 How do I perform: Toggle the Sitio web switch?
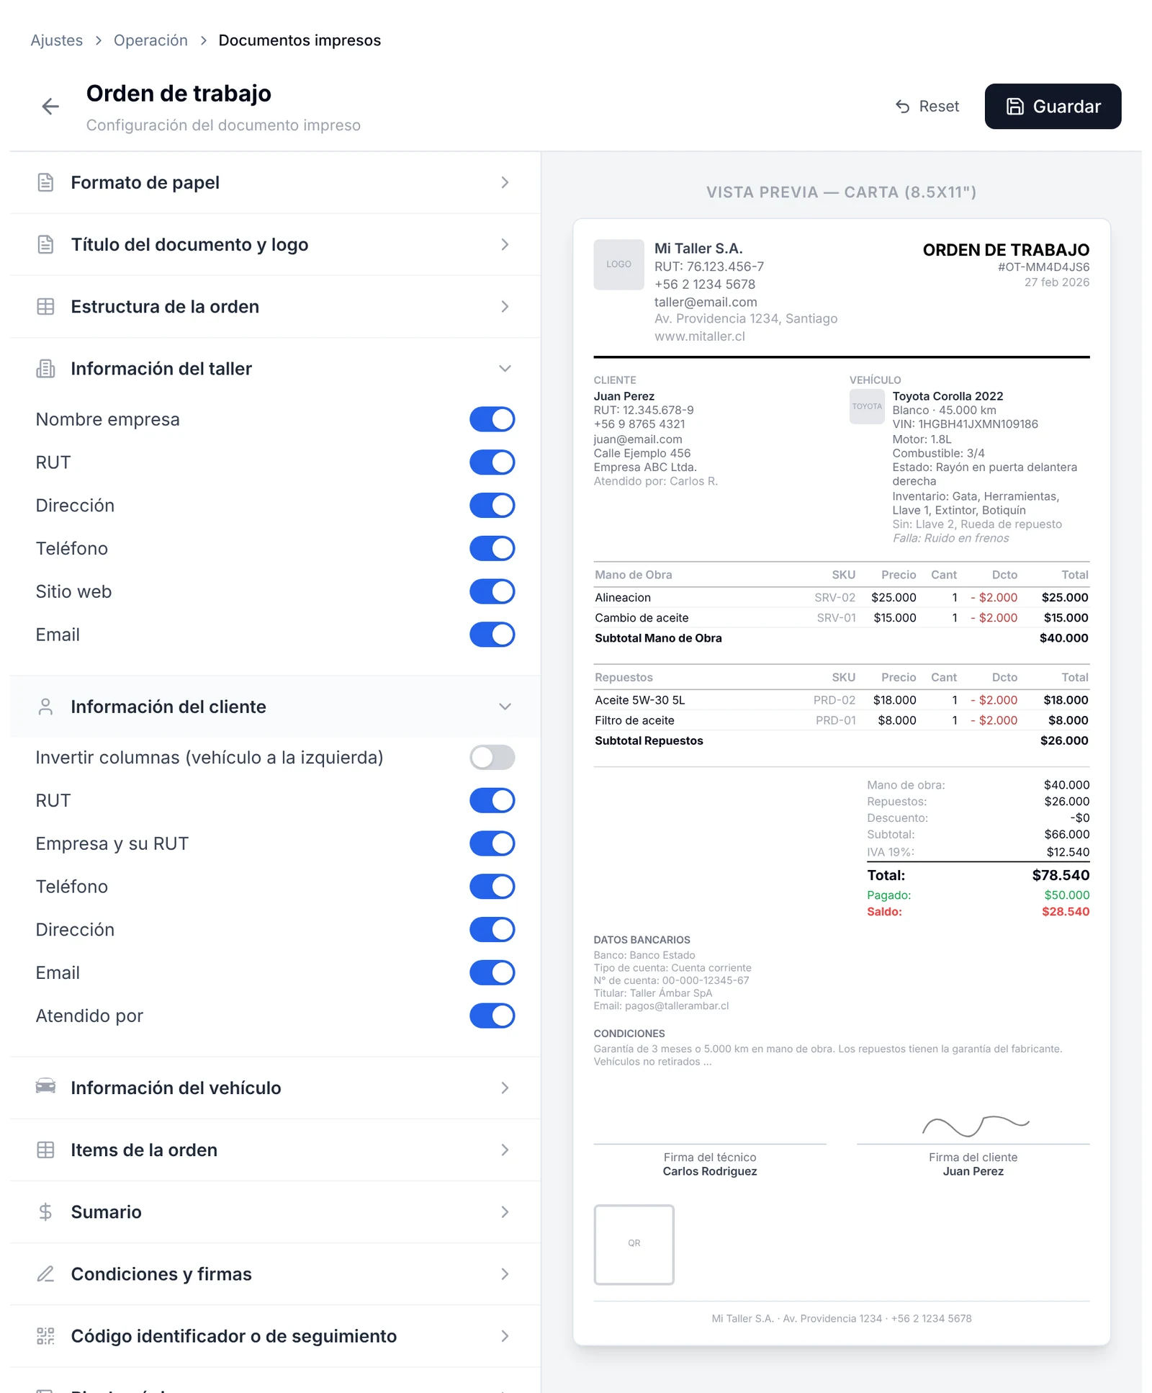point(492,591)
